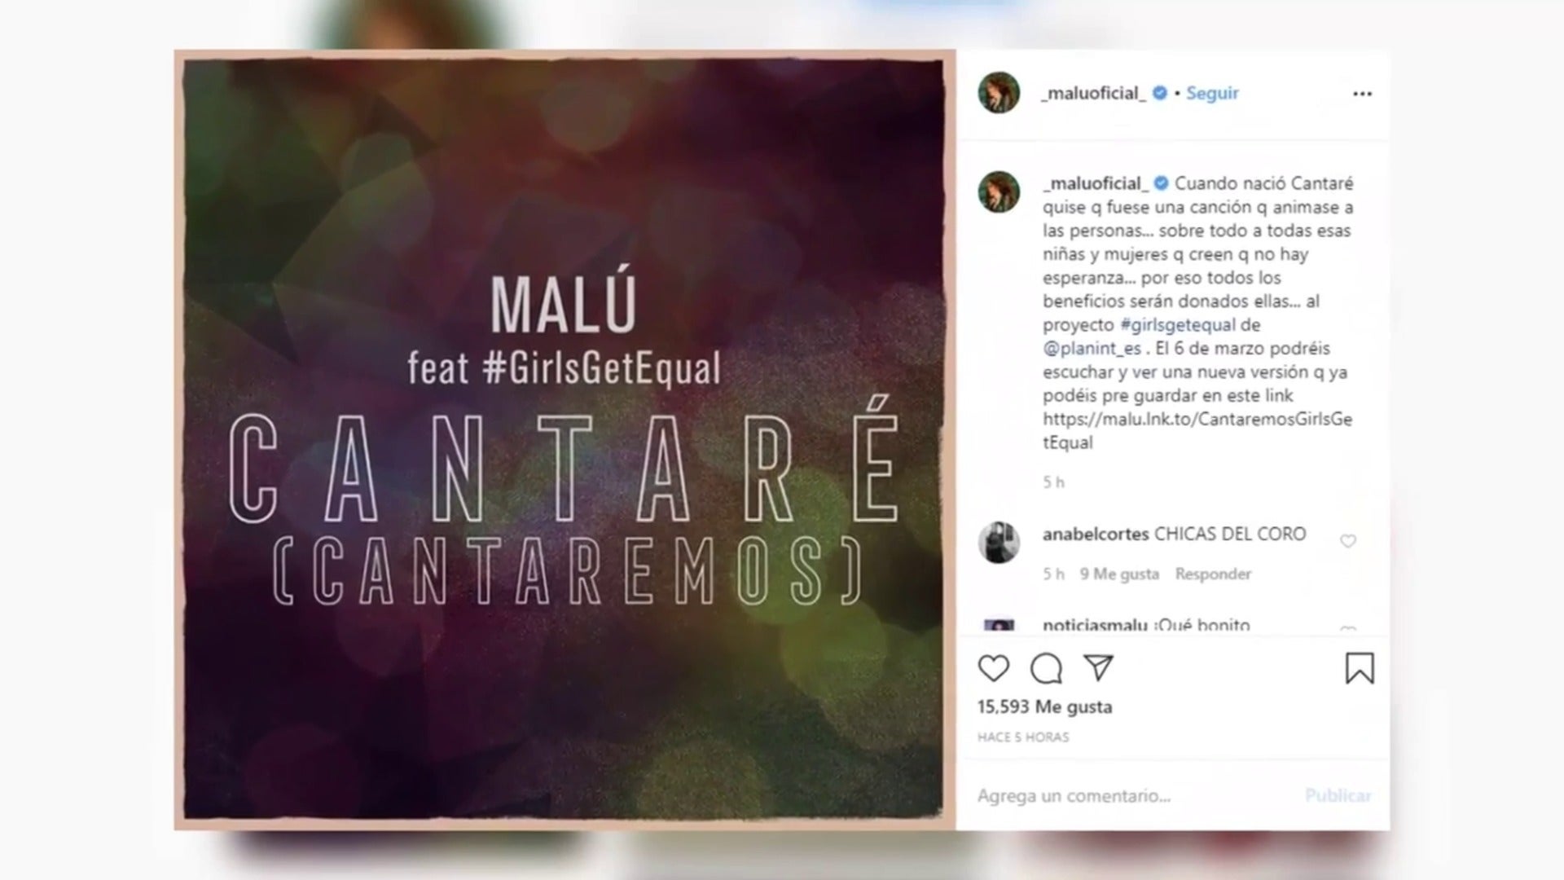Open the three-dot more options menu
The height and width of the screenshot is (880, 1564).
point(1362,94)
